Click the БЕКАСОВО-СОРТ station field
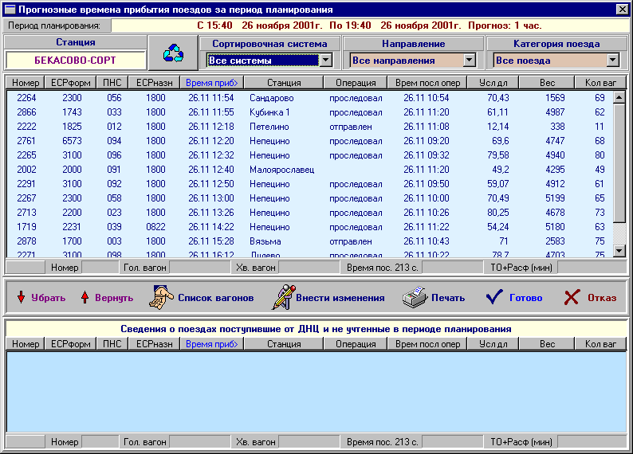633x454 pixels. click(76, 61)
